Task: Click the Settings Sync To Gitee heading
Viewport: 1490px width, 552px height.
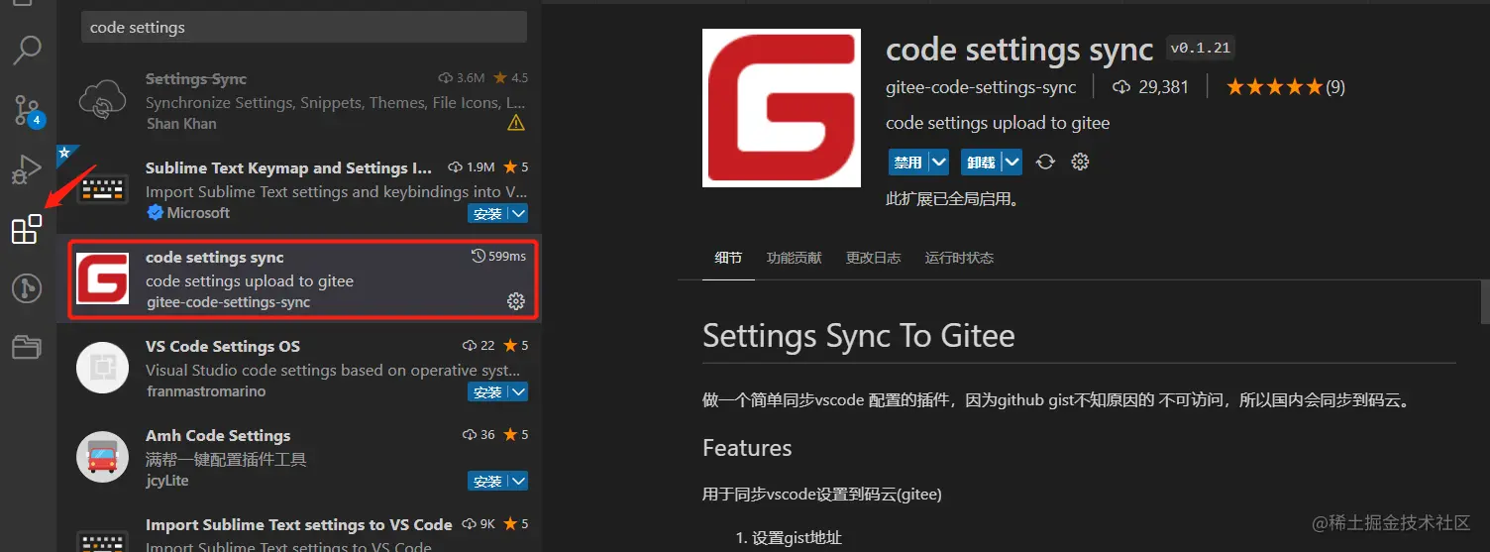Action: pyautogui.click(x=859, y=335)
